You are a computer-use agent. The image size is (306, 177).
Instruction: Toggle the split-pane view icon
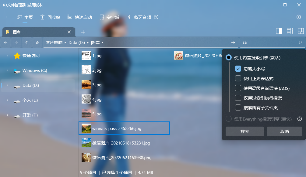(279, 31)
